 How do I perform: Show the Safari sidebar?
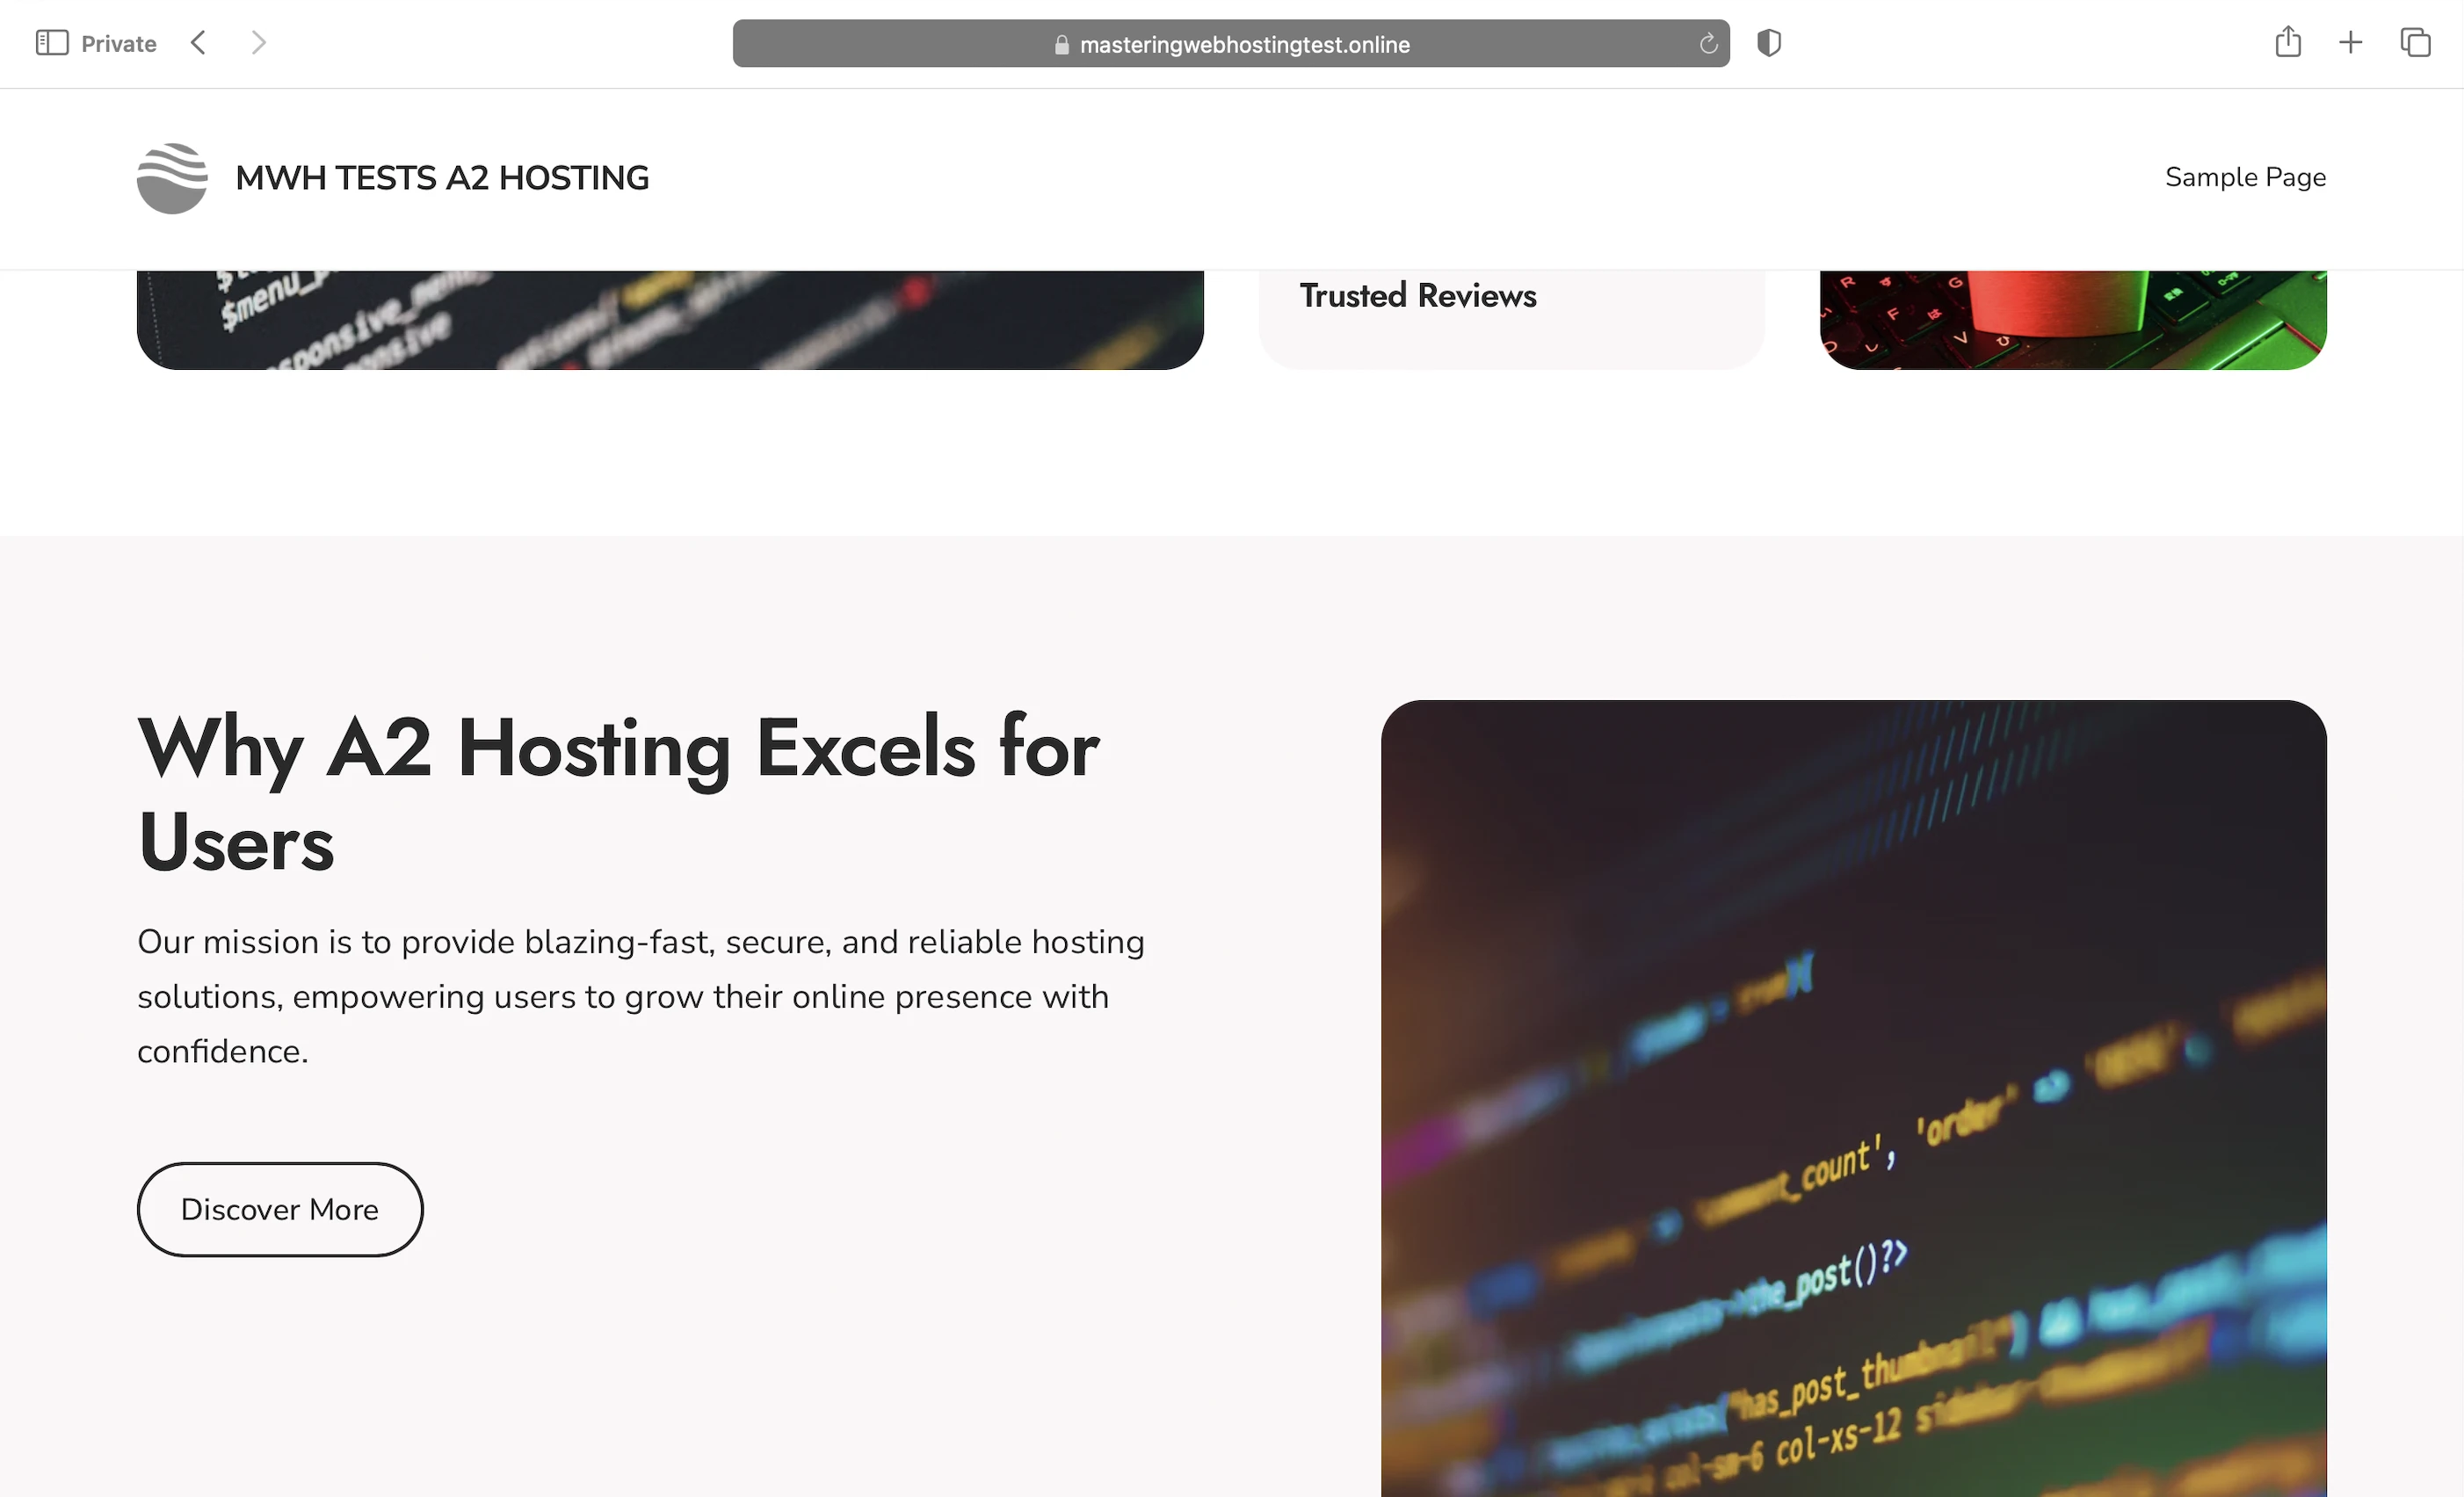51,43
